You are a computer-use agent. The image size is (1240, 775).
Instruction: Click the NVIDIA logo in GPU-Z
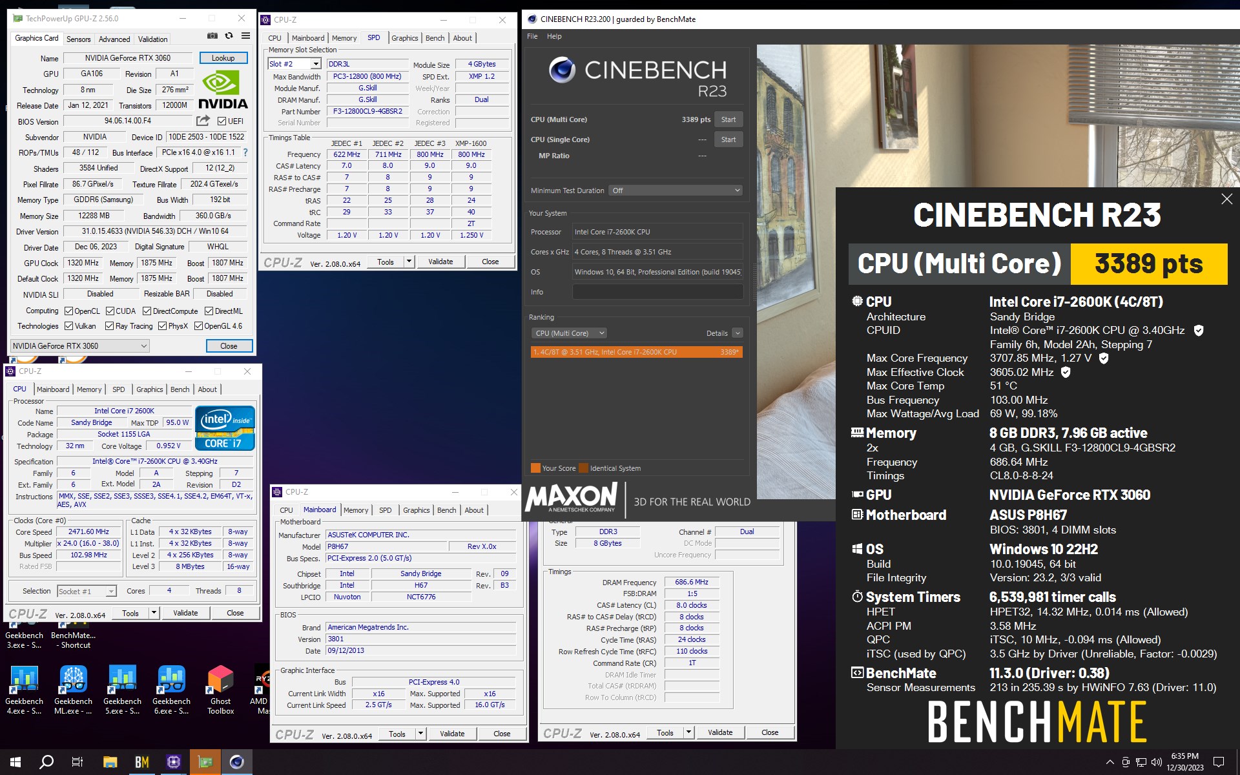[x=223, y=90]
